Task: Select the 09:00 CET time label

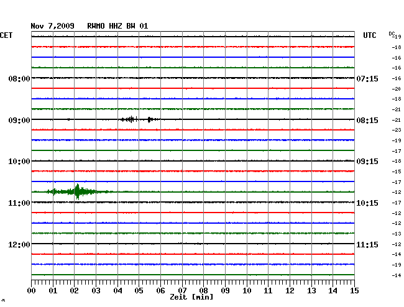Action: point(19,121)
